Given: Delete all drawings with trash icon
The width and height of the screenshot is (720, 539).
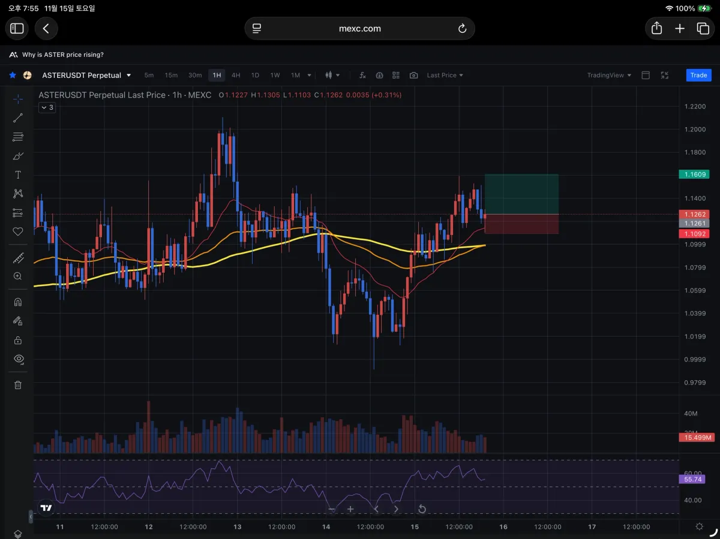Looking at the screenshot, I should [x=18, y=385].
